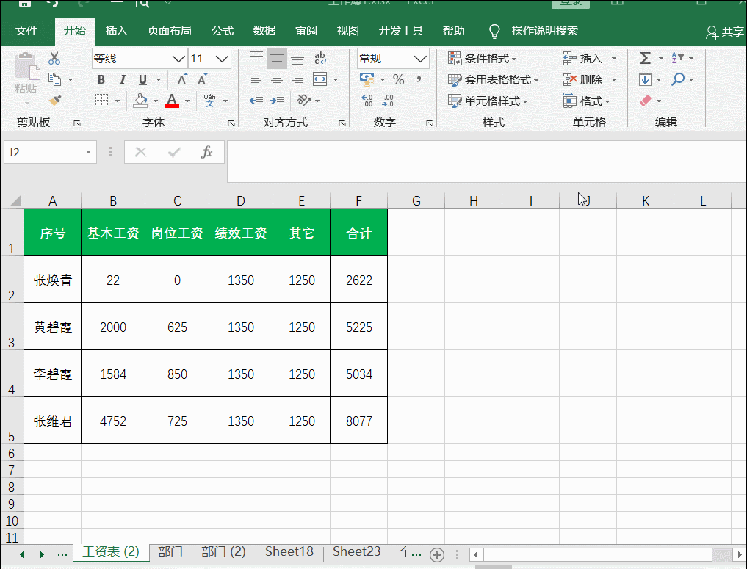The image size is (747, 569).
Task: Open Find and Select magnifier
Action: coord(678,79)
